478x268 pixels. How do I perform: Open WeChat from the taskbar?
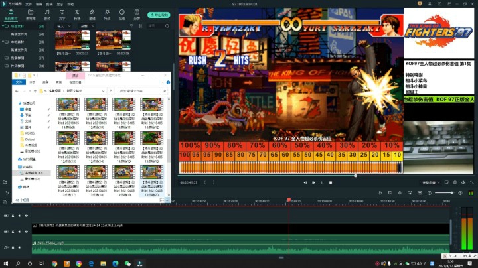tap(127, 263)
